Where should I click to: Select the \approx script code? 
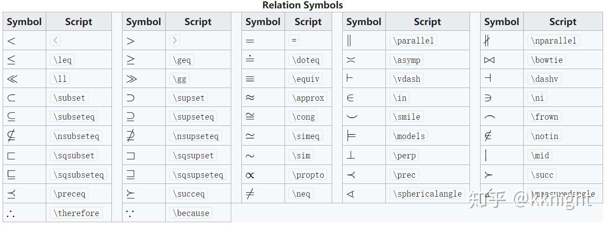tap(308, 98)
